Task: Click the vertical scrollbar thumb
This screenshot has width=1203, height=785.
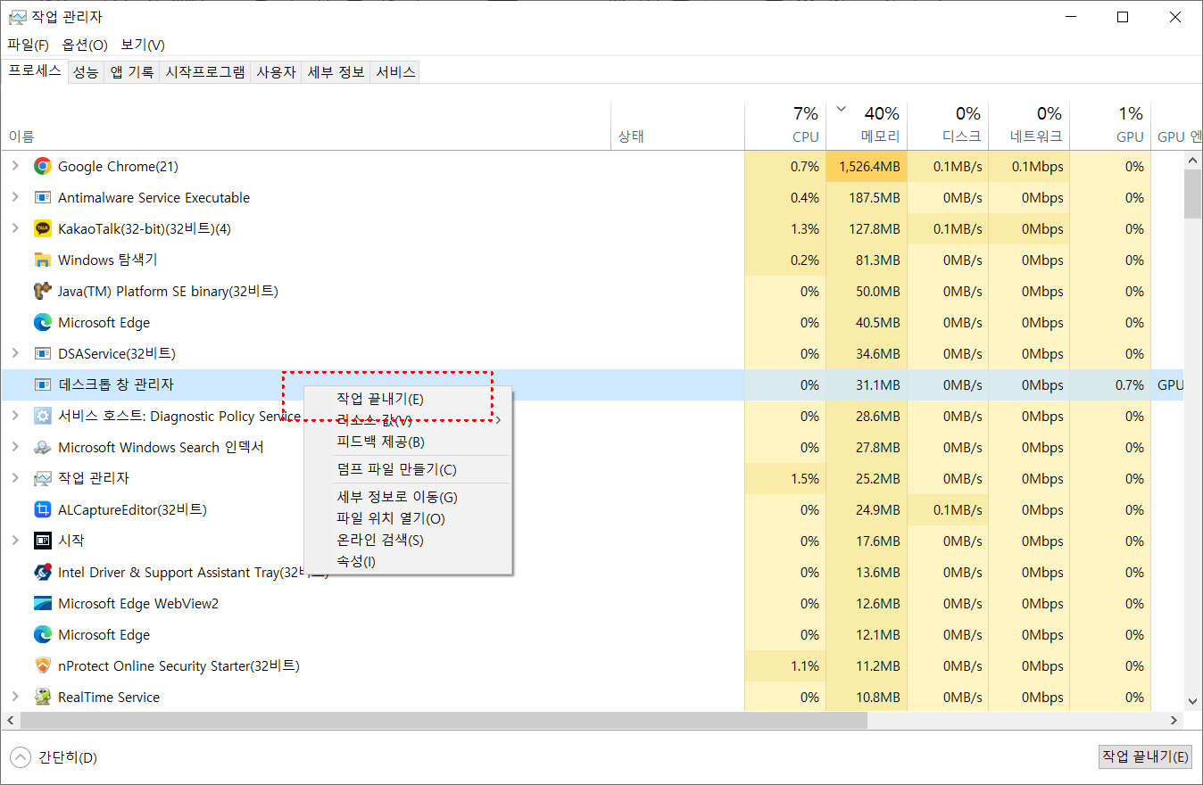Action: tap(1192, 194)
